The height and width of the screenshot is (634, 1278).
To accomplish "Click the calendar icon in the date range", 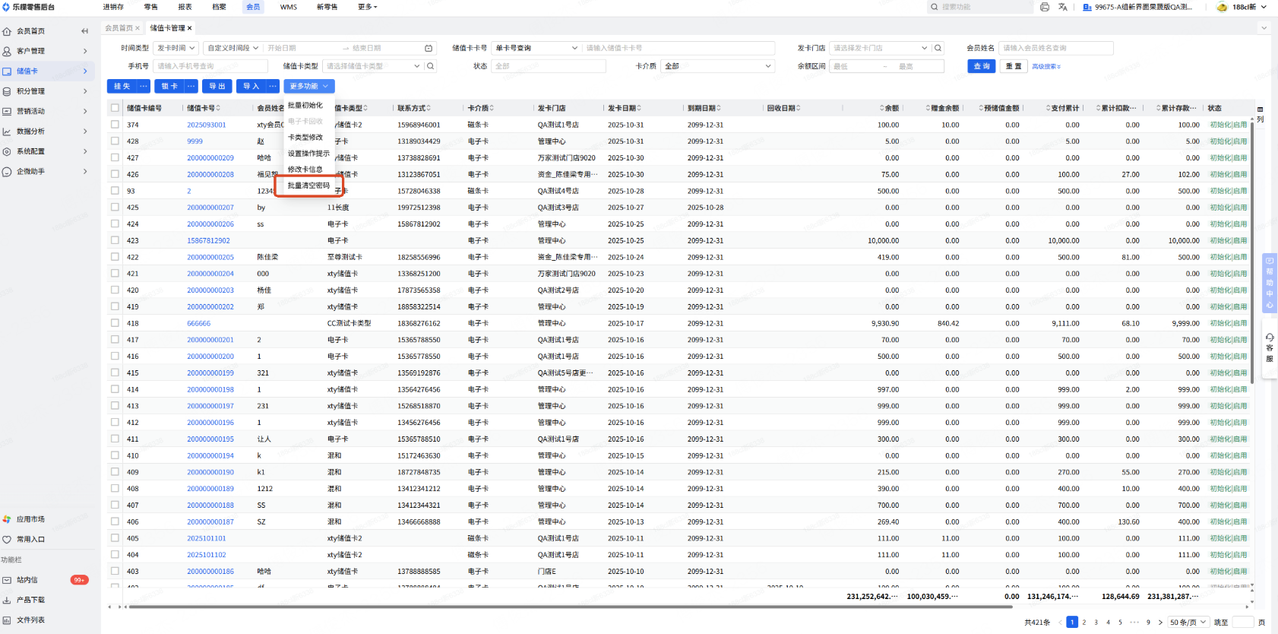I will click(429, 48).
